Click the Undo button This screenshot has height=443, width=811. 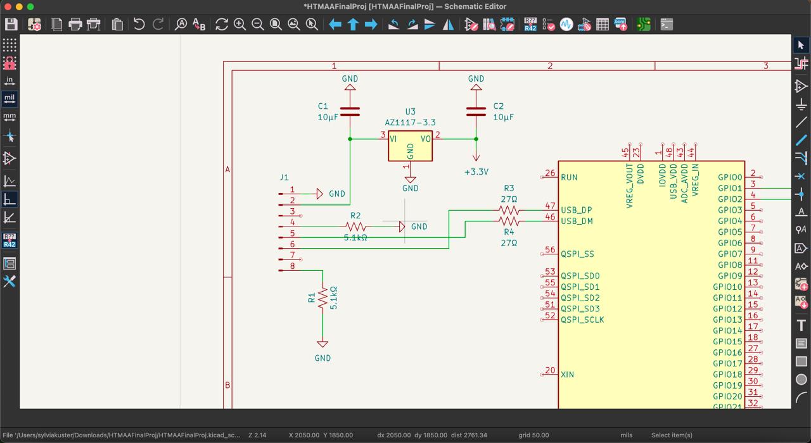pyautogui.click(x=139, y=25)
